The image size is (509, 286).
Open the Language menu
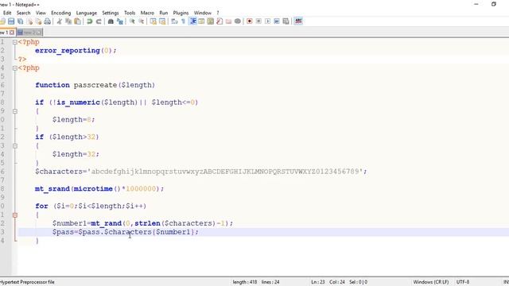[87, 13]
